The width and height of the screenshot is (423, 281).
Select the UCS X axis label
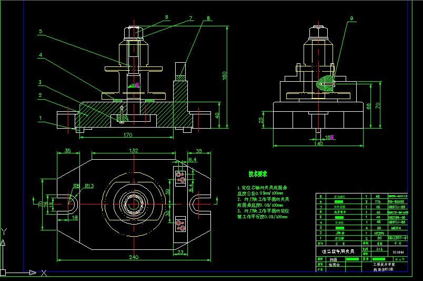pyautogui.click(x=44, y=273)
